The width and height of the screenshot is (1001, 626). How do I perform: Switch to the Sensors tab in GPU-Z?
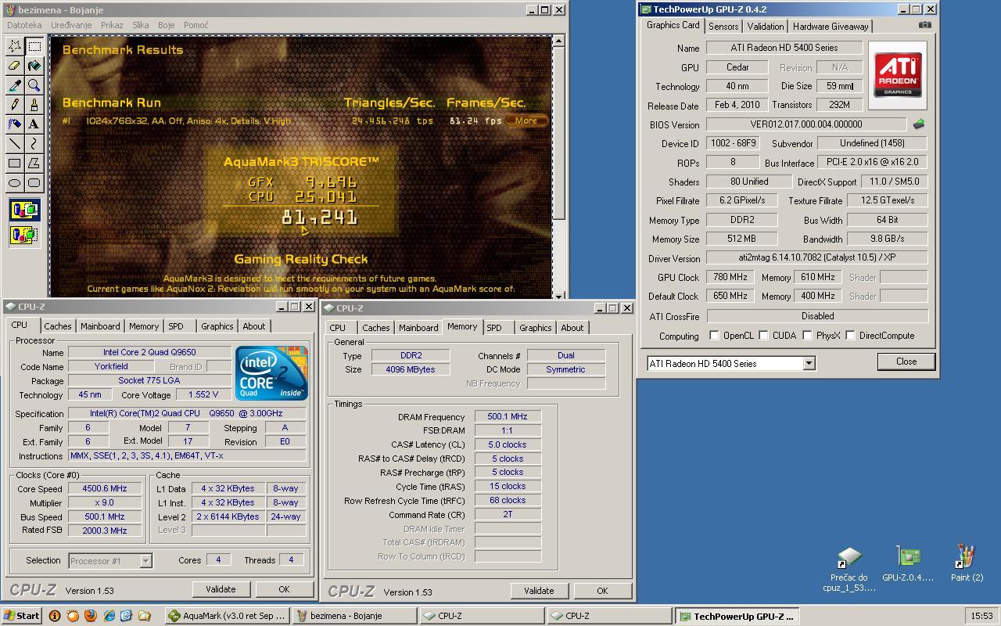click(723, 26)
